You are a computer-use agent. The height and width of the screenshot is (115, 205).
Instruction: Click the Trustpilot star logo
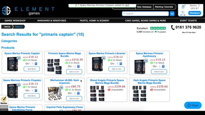click(x=156, y=32)
